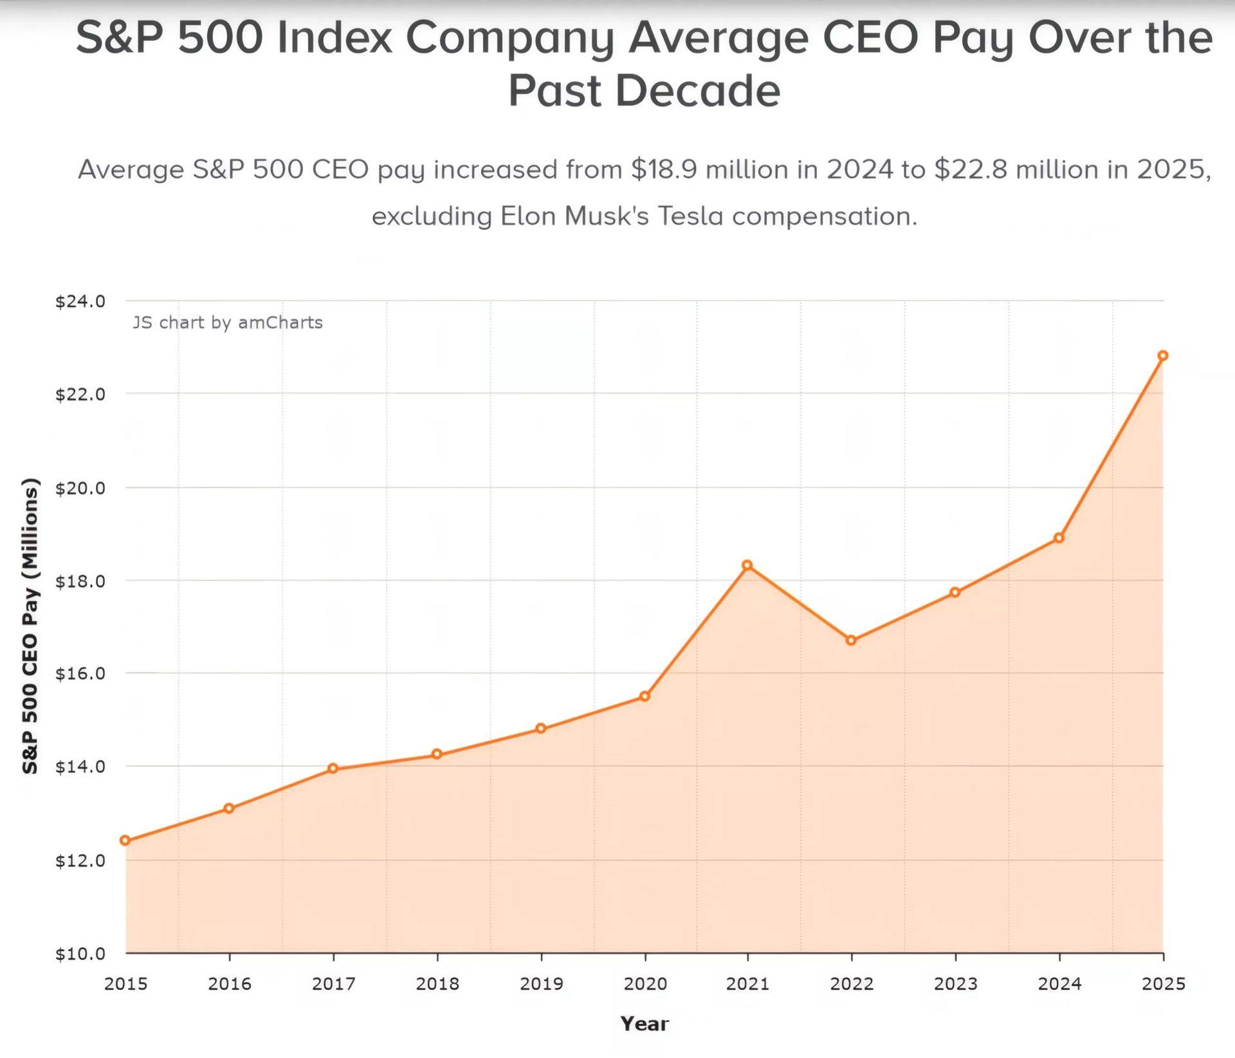The image size is (1235, 1058).
Task: Click the chart title heading text
Action: (x=645, y=63)
